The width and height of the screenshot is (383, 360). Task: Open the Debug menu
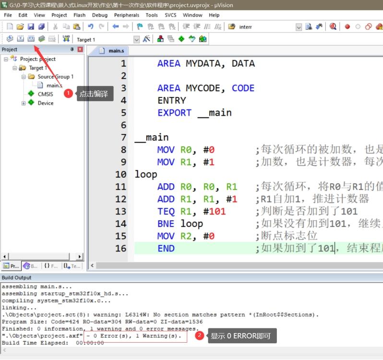click(x=100, y=15)
